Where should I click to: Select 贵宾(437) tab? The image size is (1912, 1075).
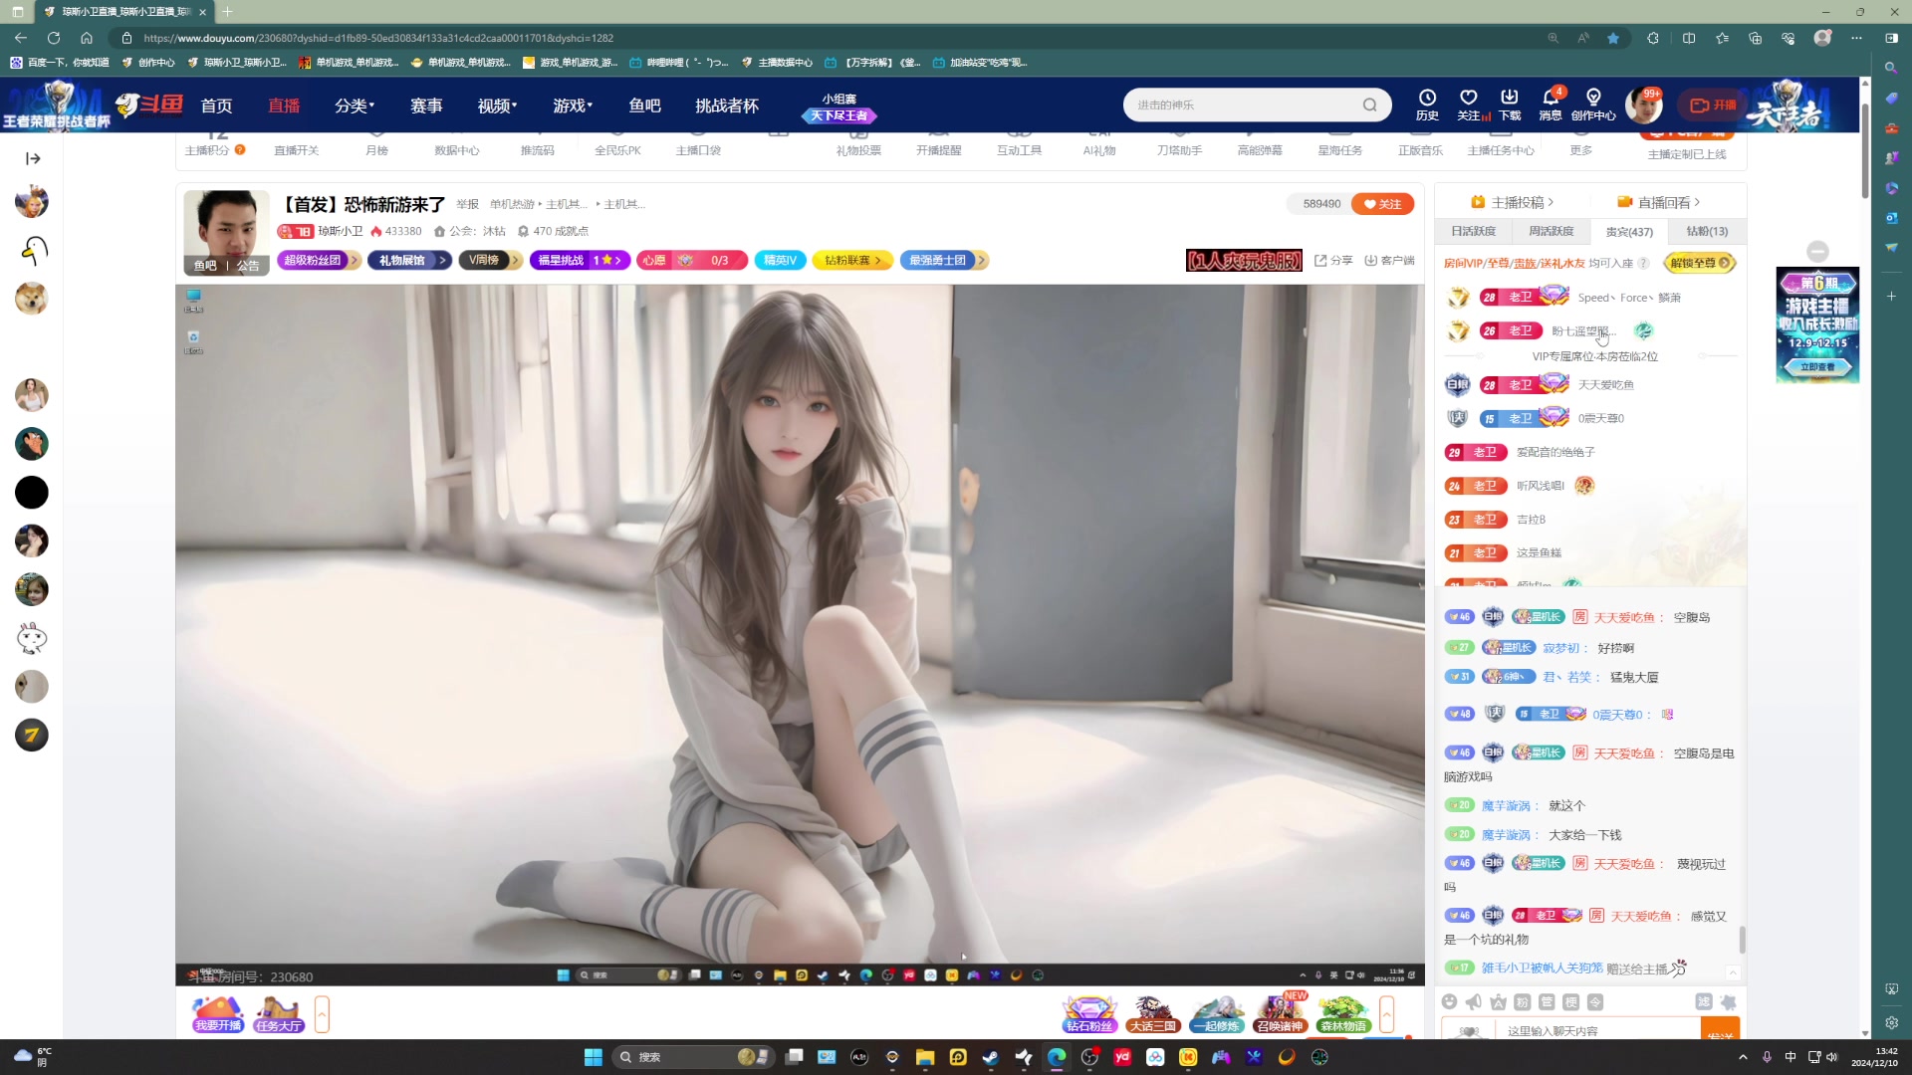pos(1629,231)
